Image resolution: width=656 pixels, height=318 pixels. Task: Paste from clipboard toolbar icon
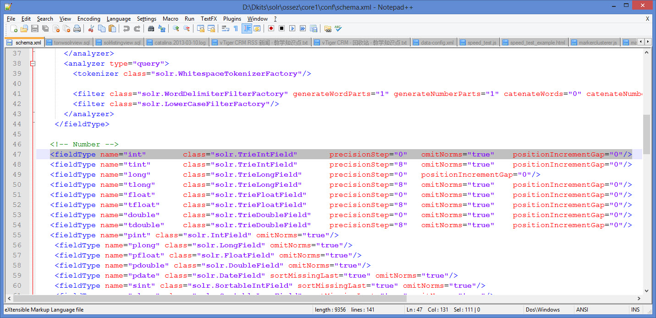pyautogui.click(x=112, y=28)
